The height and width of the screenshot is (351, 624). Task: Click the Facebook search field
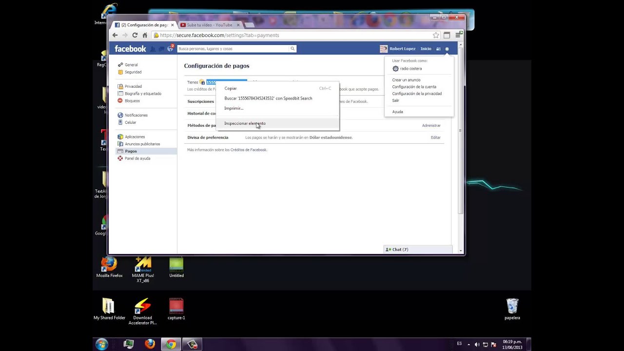(233, 49)
